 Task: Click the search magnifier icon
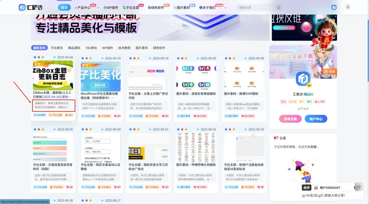pyautogui.click(x=279, y=8)
